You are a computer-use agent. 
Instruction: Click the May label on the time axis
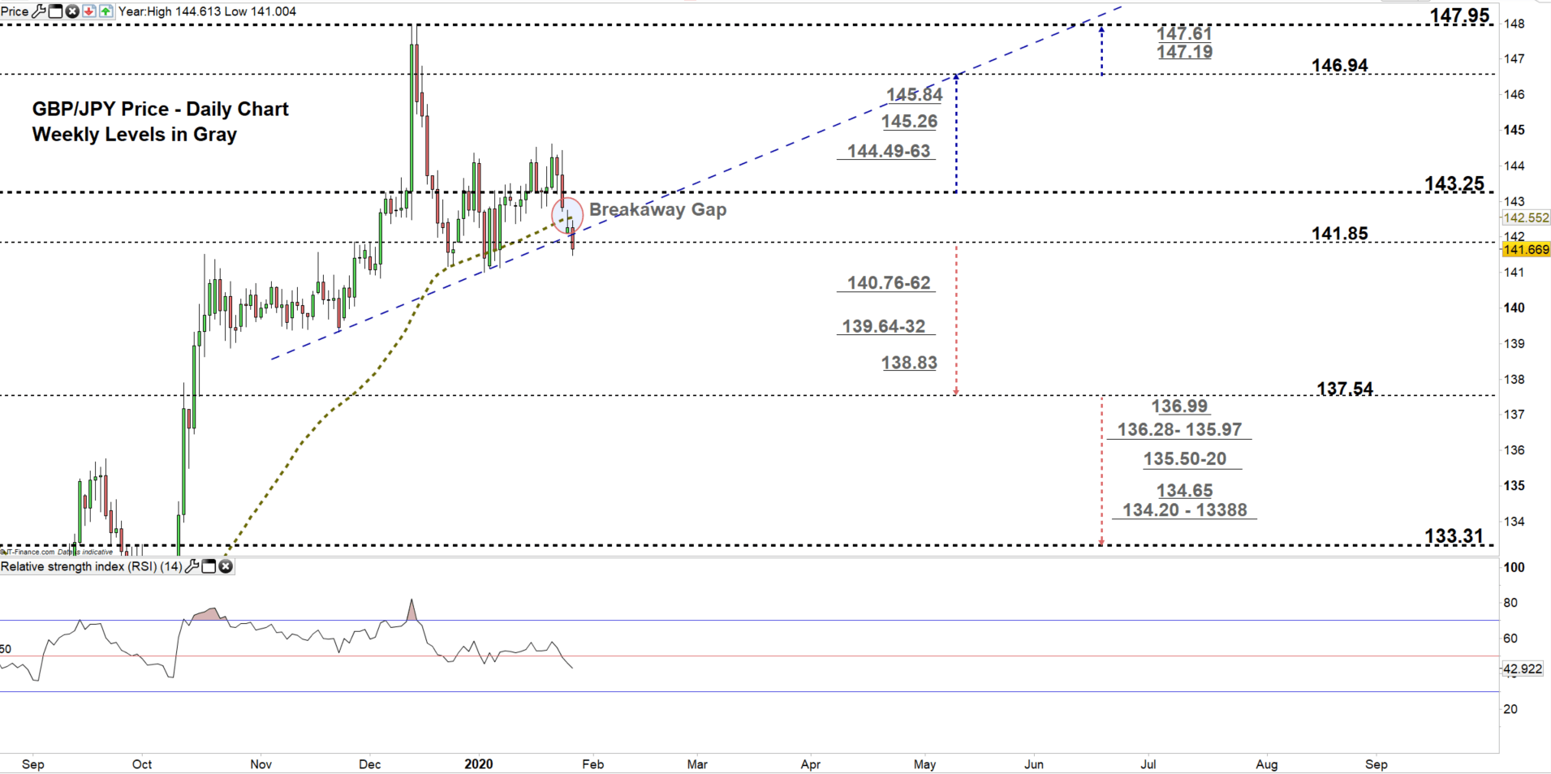[924, 764]
